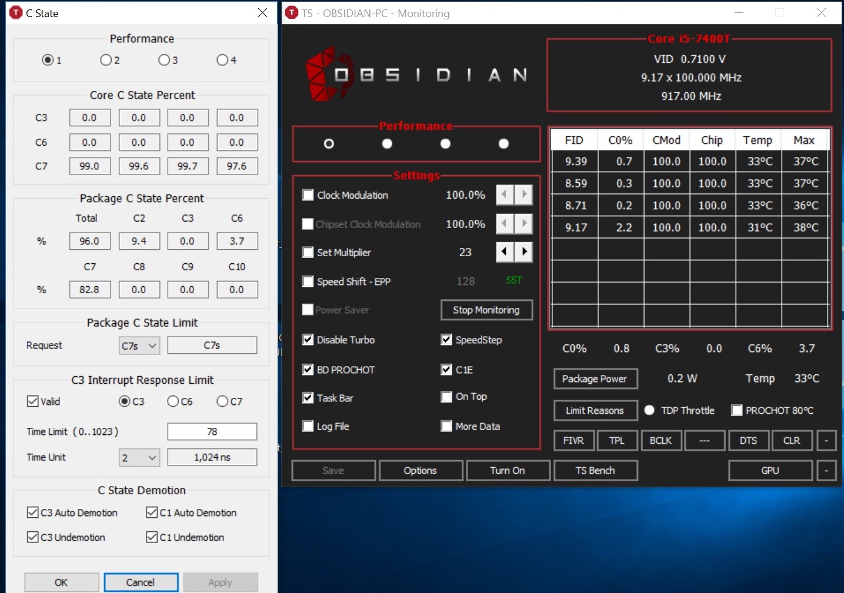844x593 pixels.
Task: Click Time Limit input field
Action: [212, 431]
